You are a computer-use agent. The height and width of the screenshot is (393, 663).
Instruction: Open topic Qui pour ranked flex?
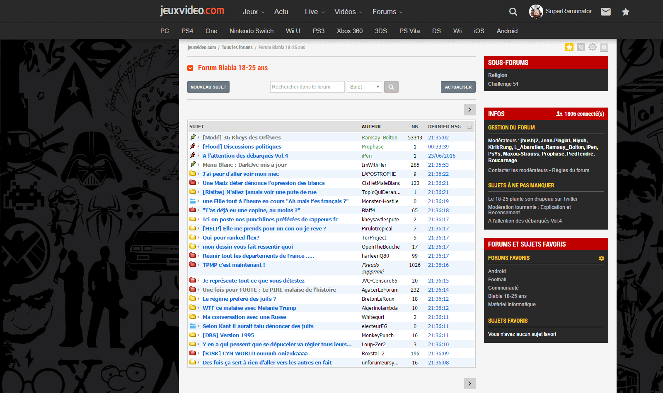click(231, 237)
